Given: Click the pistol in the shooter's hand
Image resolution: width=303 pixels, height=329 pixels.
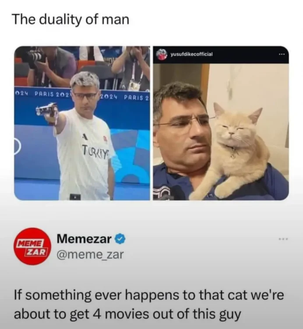Looking at the screenshot, I should [46, 110].
